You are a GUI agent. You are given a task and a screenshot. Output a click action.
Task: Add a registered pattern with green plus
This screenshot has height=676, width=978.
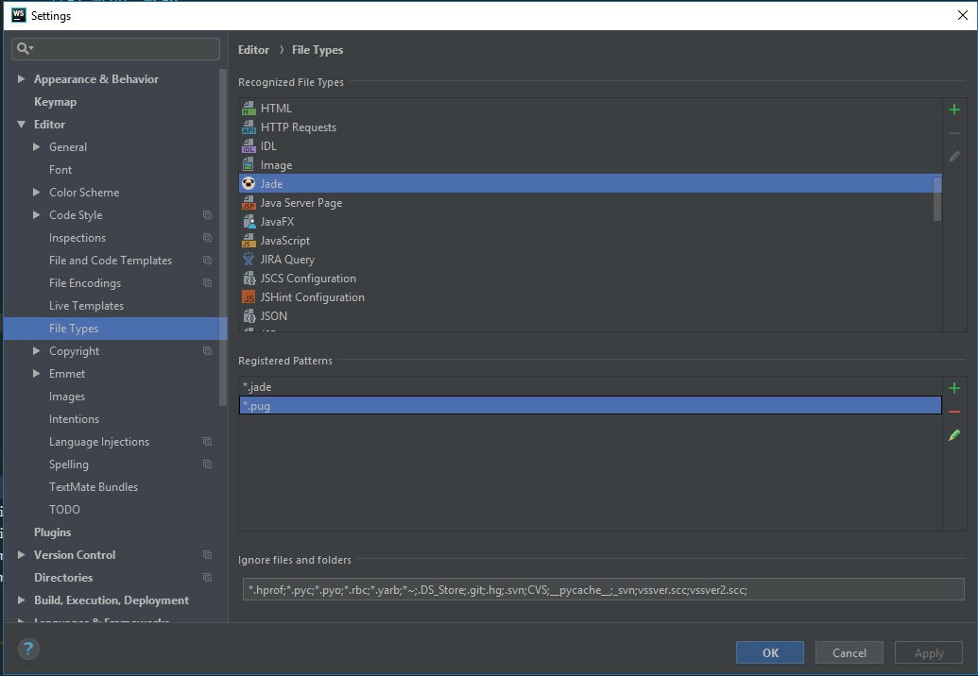(953, 388)
